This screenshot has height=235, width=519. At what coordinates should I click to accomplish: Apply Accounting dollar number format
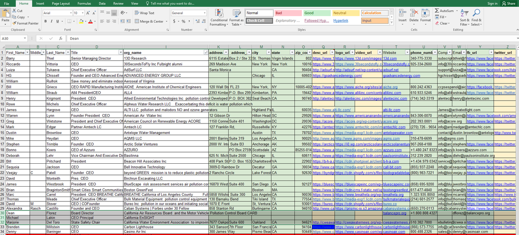(x=174, y=21)
